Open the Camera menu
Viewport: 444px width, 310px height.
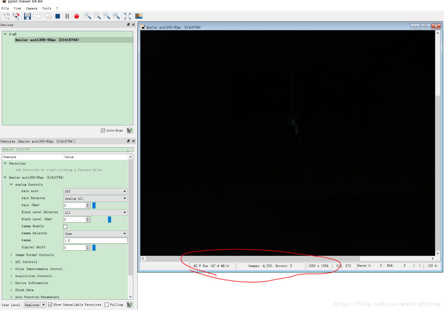click(32, 8)
